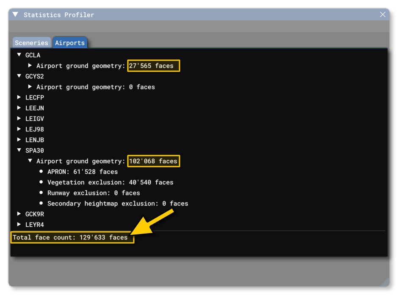
Task: Expand the LEEJN airport node
Action: click(x=19, y=108)
